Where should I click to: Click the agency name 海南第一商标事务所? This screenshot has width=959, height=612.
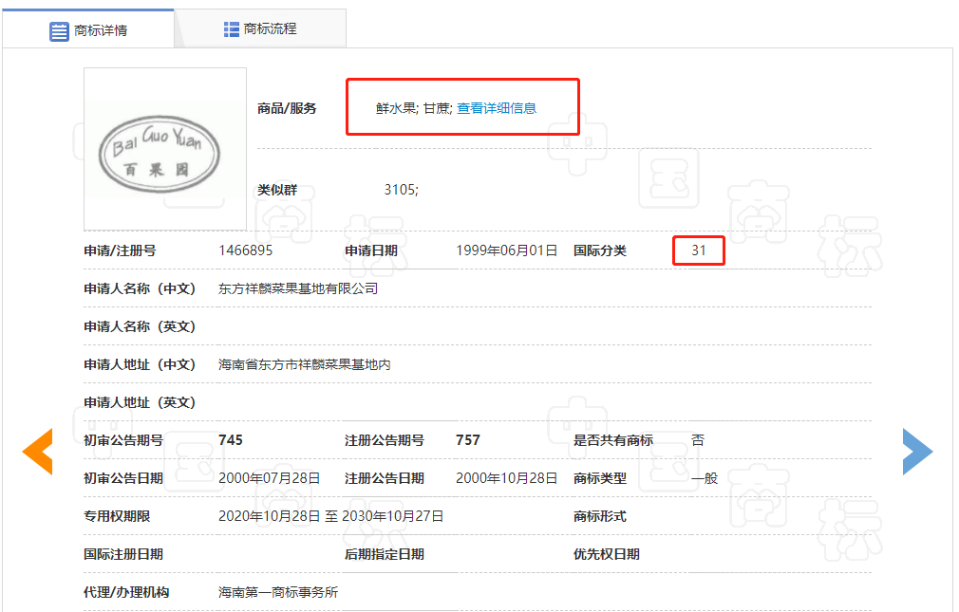click(x=278, y=592)
